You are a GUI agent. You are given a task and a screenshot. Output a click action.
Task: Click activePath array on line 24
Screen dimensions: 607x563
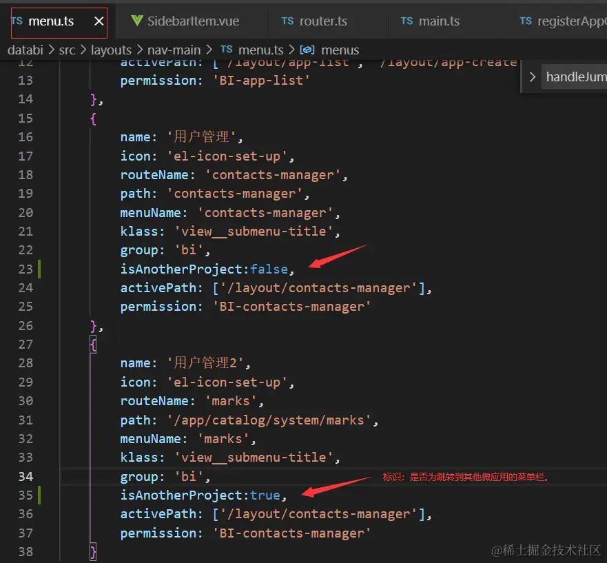tap(319, 288)
